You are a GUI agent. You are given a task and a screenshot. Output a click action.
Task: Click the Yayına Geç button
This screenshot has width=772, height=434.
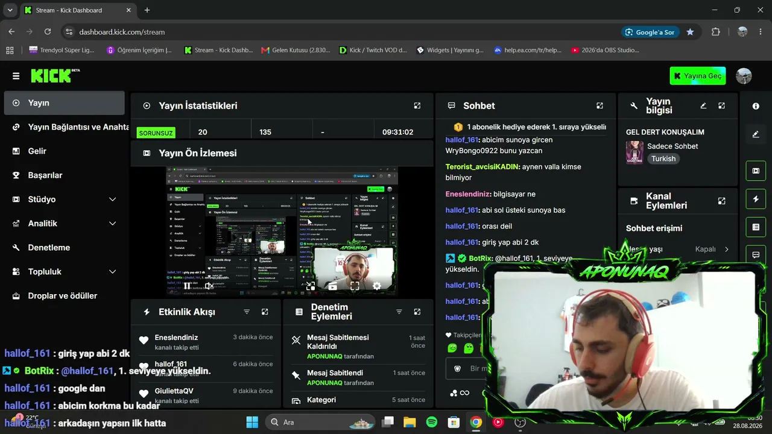[x=698, y=76]
